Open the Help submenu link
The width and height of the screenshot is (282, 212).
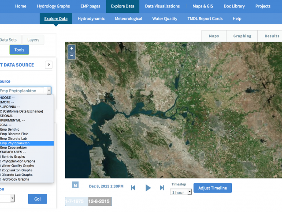click(237, 19)
